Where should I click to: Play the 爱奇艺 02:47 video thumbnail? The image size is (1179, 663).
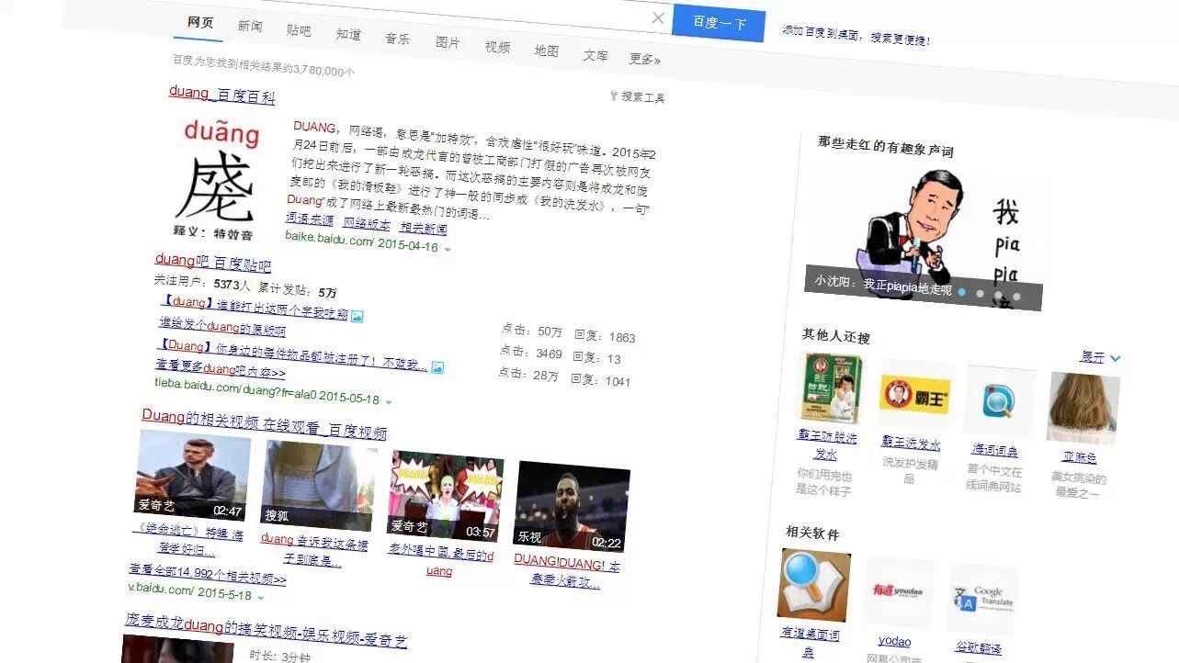coord(193,473)
